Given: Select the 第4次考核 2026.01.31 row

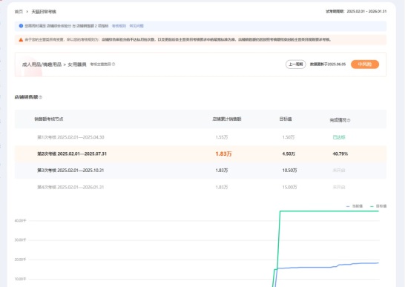Looking at the screenshot, I should point(200,187).
